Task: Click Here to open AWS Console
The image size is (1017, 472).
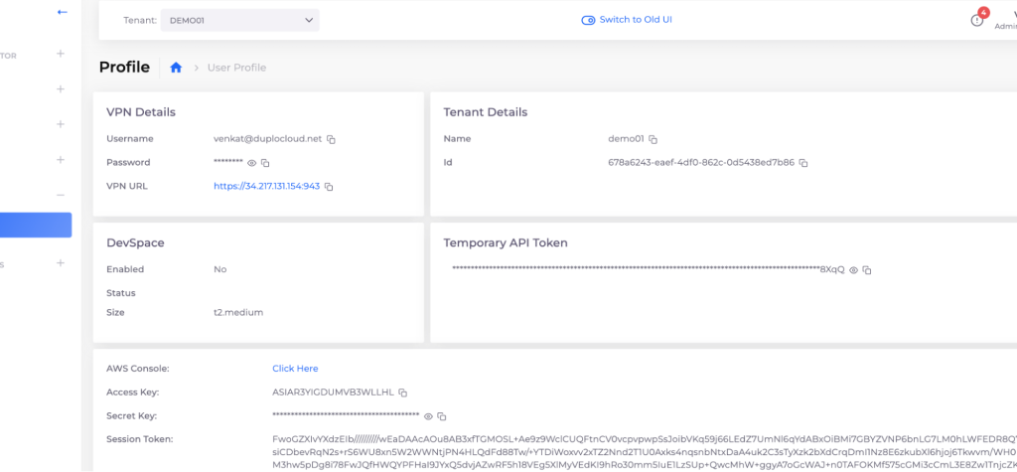Action: (x=295, y=369)
